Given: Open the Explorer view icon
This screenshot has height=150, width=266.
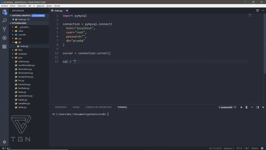Looking at the screenshot, I should (5, 12).
